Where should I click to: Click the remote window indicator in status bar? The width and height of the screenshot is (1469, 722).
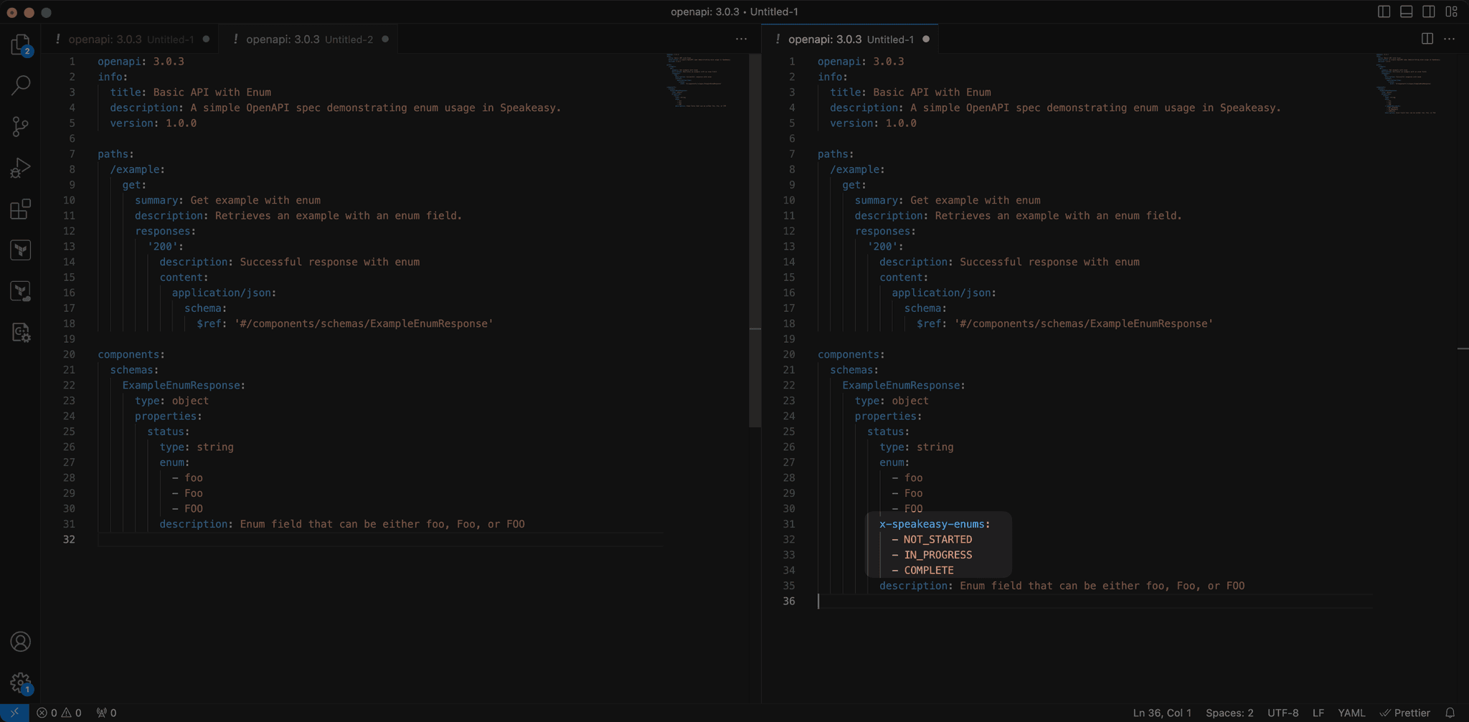(x=14, y=713)
